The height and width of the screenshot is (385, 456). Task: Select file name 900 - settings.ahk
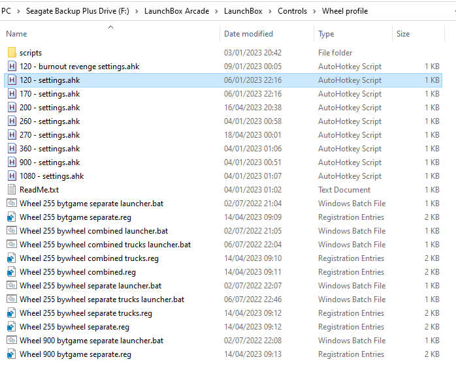tap(50, 162)
